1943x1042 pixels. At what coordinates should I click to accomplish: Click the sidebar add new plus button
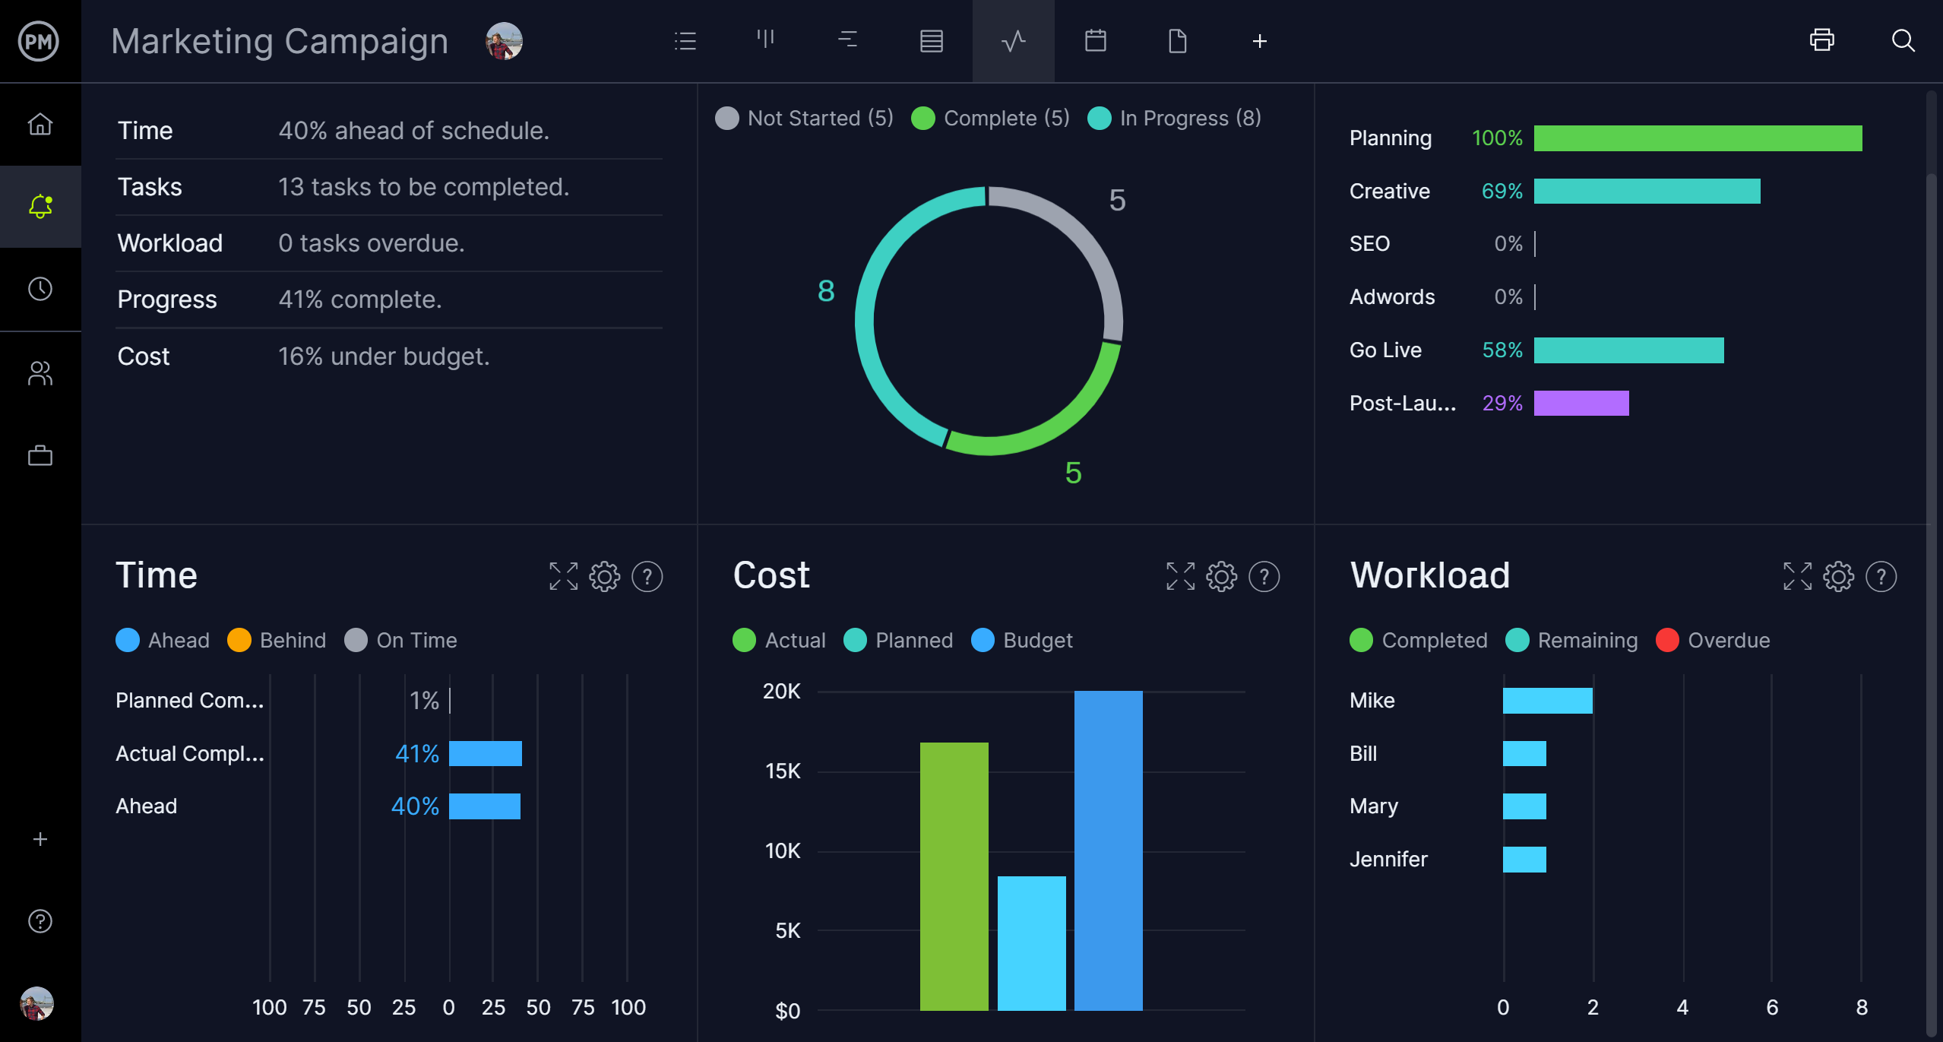tap(39, 838)
